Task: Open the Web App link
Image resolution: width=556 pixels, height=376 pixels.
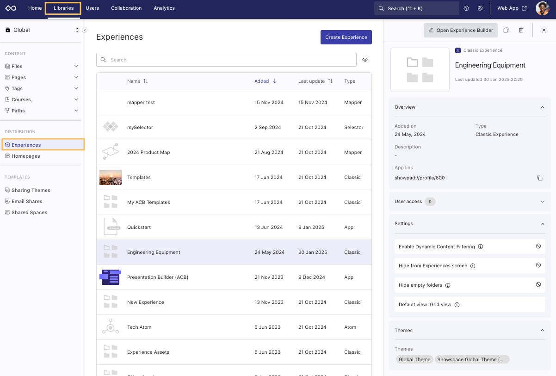Action: [512, 8]
